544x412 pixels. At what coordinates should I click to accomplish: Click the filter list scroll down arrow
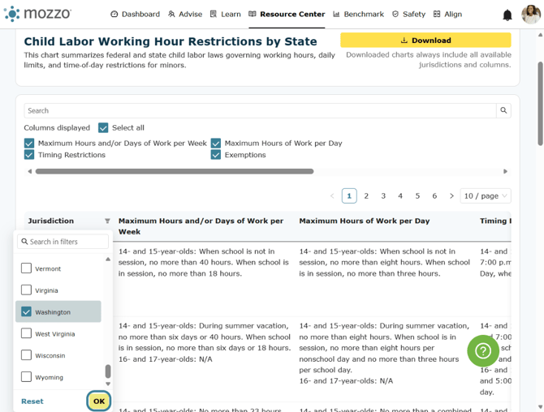[x=108, y=384]
